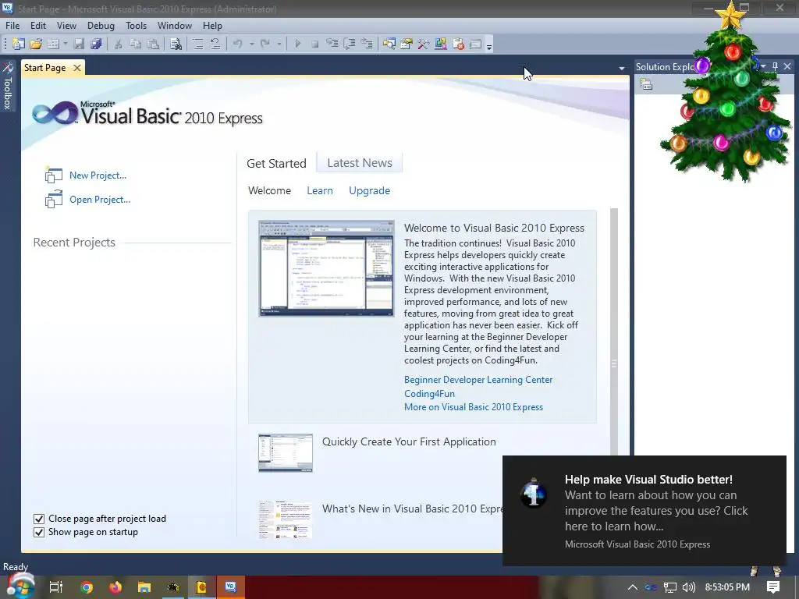
Task: Click the Find in Files toolbar icon
Action: coord(176,44)
